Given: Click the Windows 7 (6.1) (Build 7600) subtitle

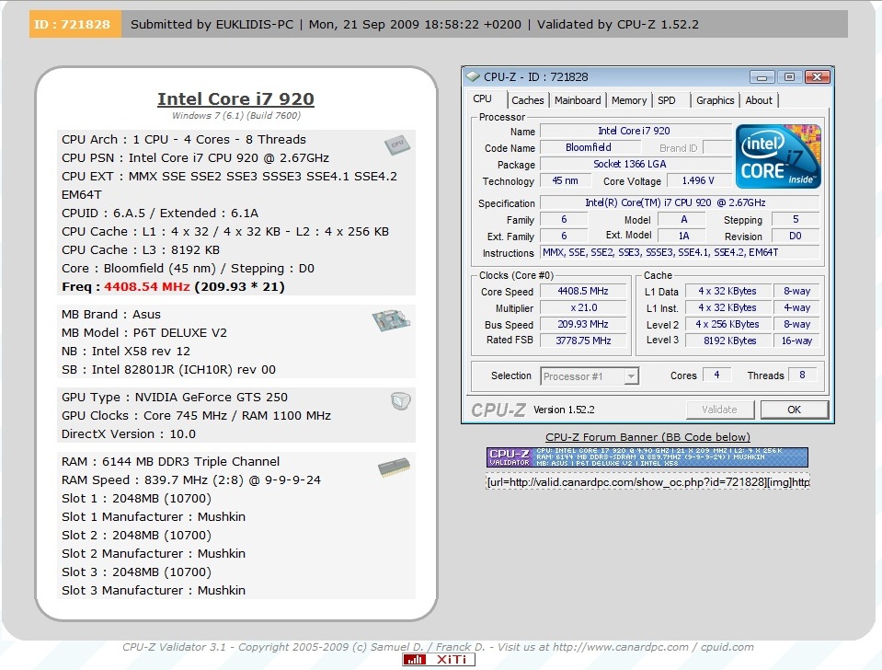Looking at the screenshot, I should tap(236, 115).
